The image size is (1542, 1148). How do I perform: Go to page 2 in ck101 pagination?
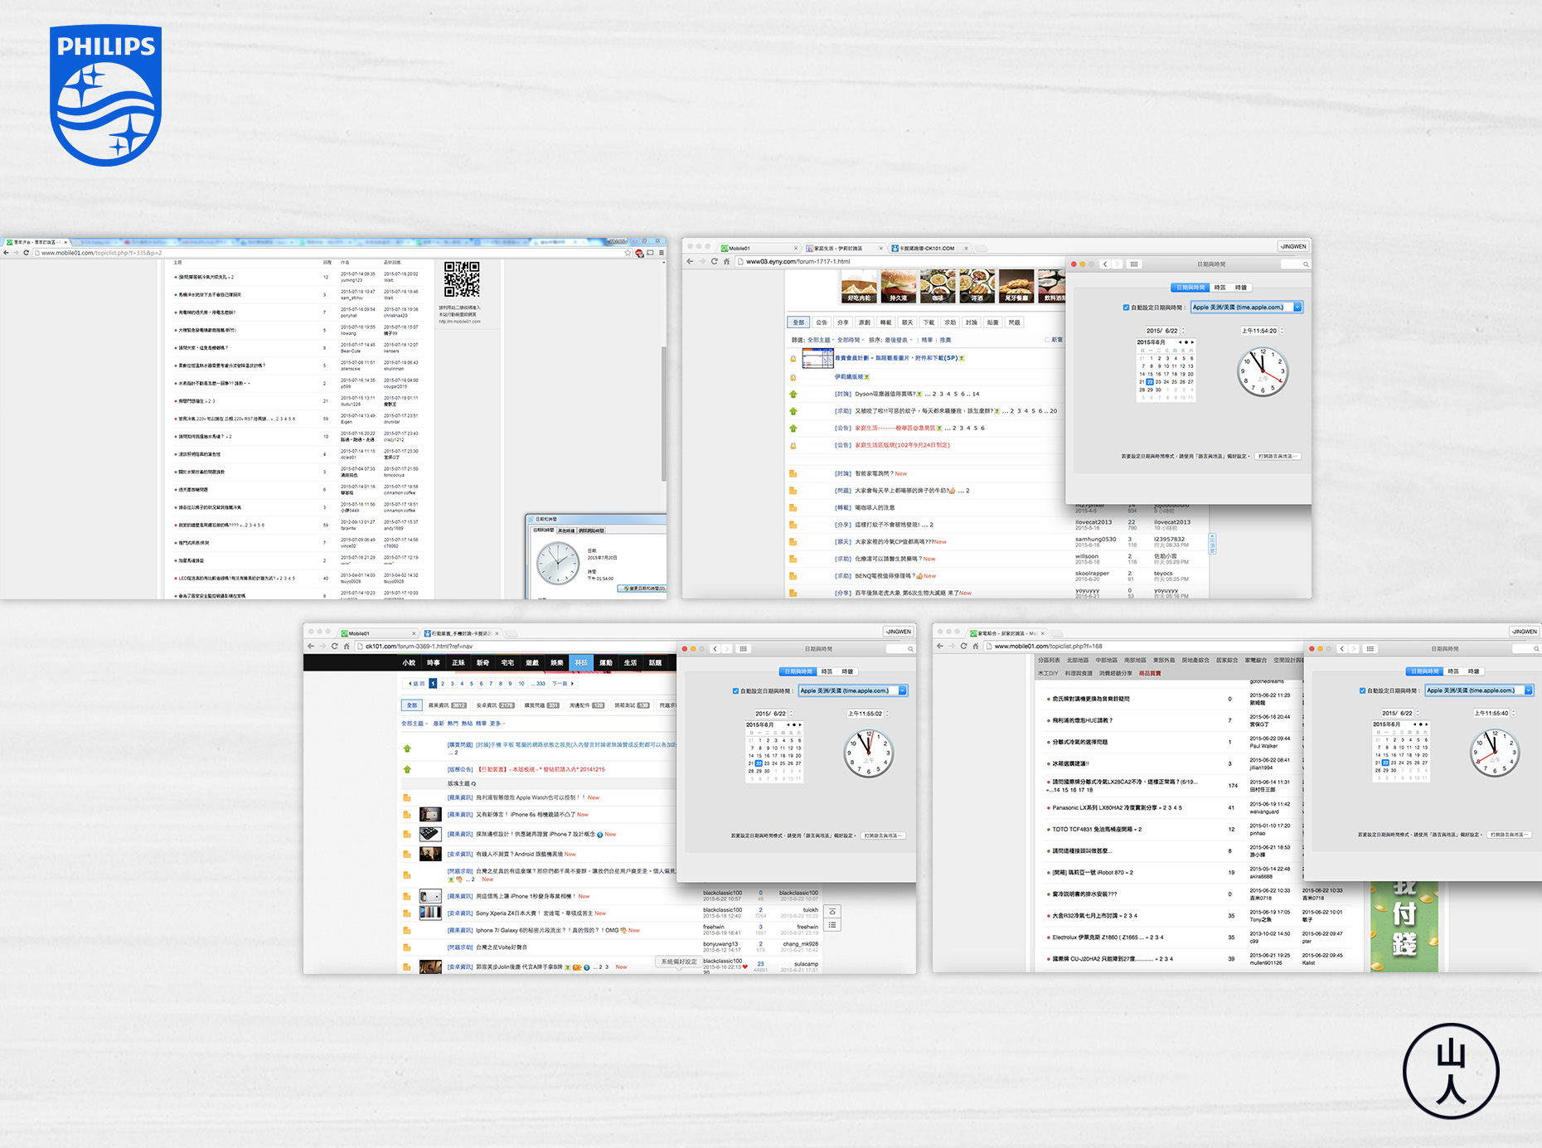tap(443, 684)
